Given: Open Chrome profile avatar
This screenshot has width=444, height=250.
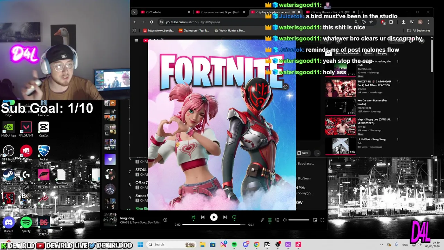Looking at the screenshot, I should pos(420,22).
